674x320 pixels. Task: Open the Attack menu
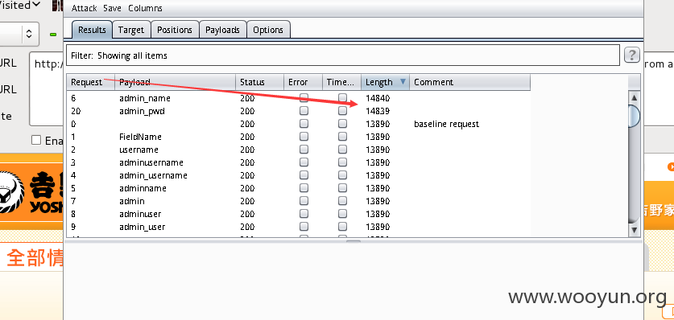pos(84,8)
